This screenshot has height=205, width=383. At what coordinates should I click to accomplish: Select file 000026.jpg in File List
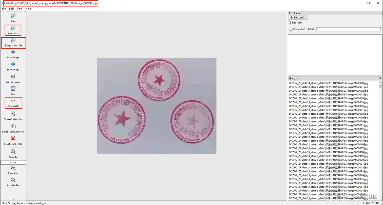coord(329,183)
